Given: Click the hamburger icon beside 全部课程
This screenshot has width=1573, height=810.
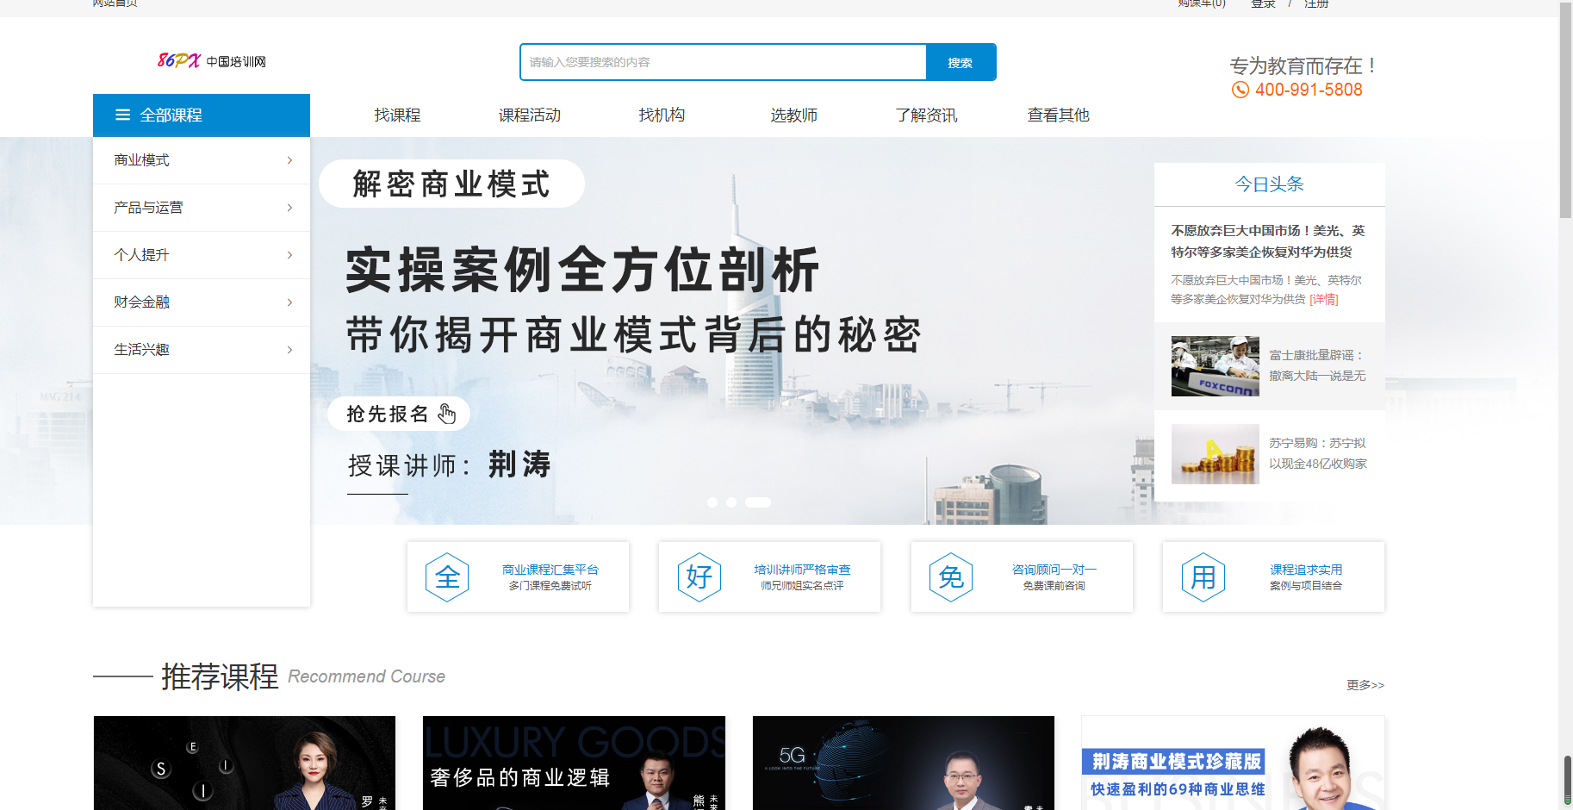Looking at the screenshot, I should (x=122, y=115).
